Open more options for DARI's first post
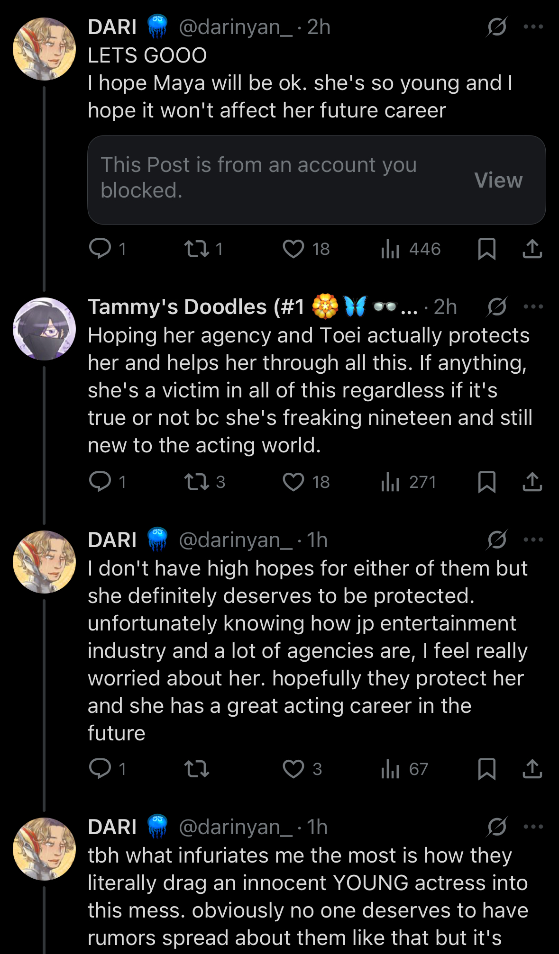The image size is (559, 954). (x=533, y=27)
